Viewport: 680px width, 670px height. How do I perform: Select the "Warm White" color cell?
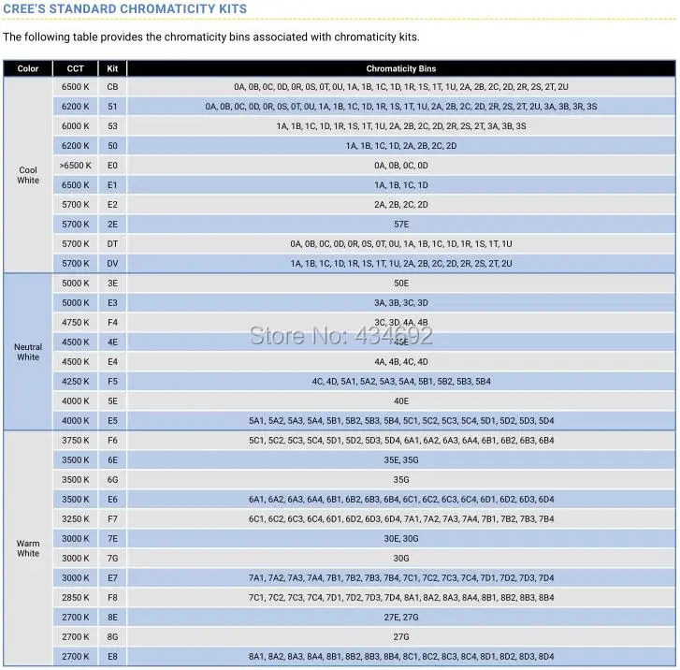coord(28,548)
